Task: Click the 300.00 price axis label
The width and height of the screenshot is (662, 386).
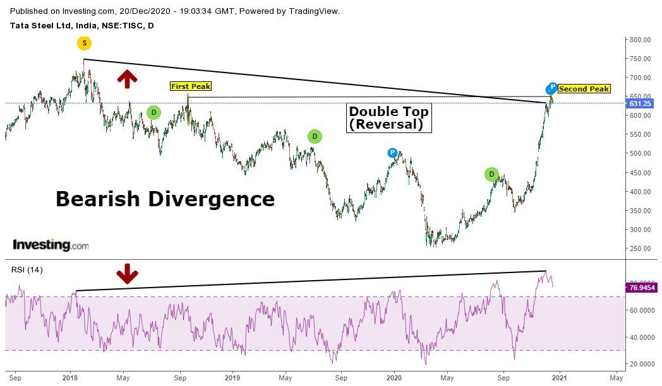Action: (640, 230)
